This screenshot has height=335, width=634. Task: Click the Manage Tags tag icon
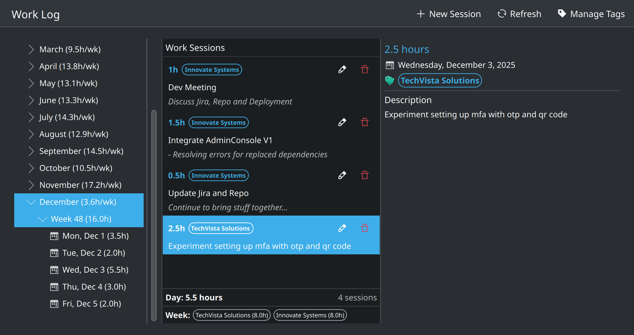562,14
